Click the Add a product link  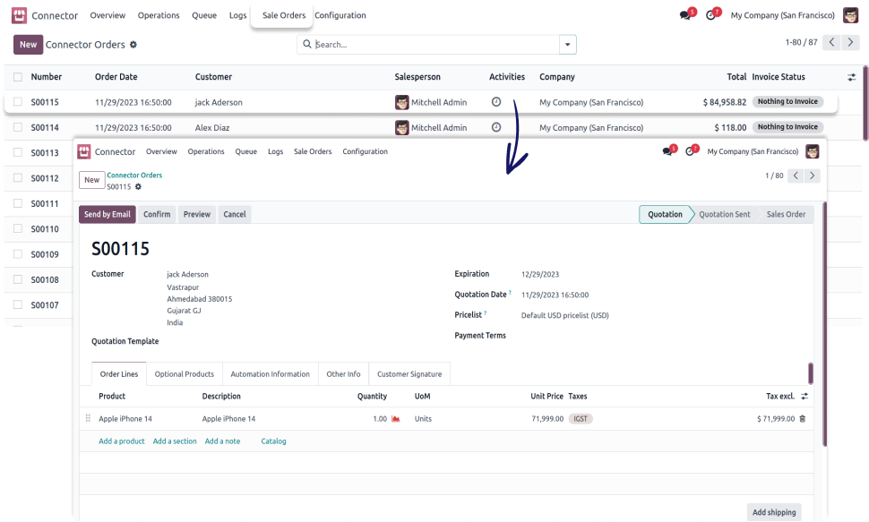click(x=121, y=441)
